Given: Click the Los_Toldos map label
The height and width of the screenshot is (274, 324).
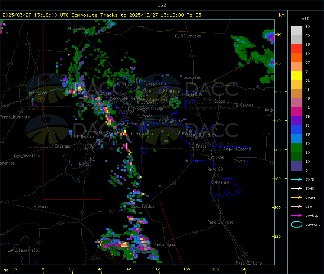Looking at the screenshot, I should [143, 206].
